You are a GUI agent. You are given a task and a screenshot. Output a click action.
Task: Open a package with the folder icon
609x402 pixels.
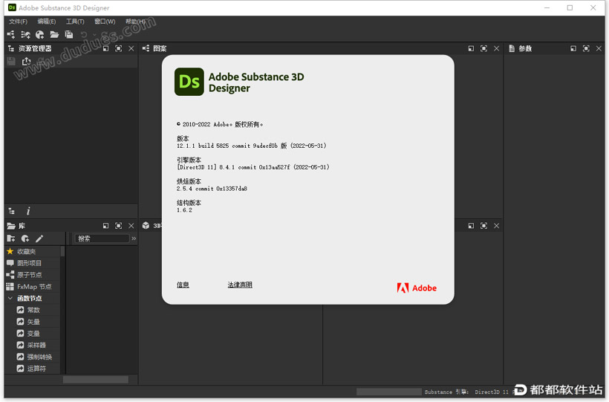[54, 35]
